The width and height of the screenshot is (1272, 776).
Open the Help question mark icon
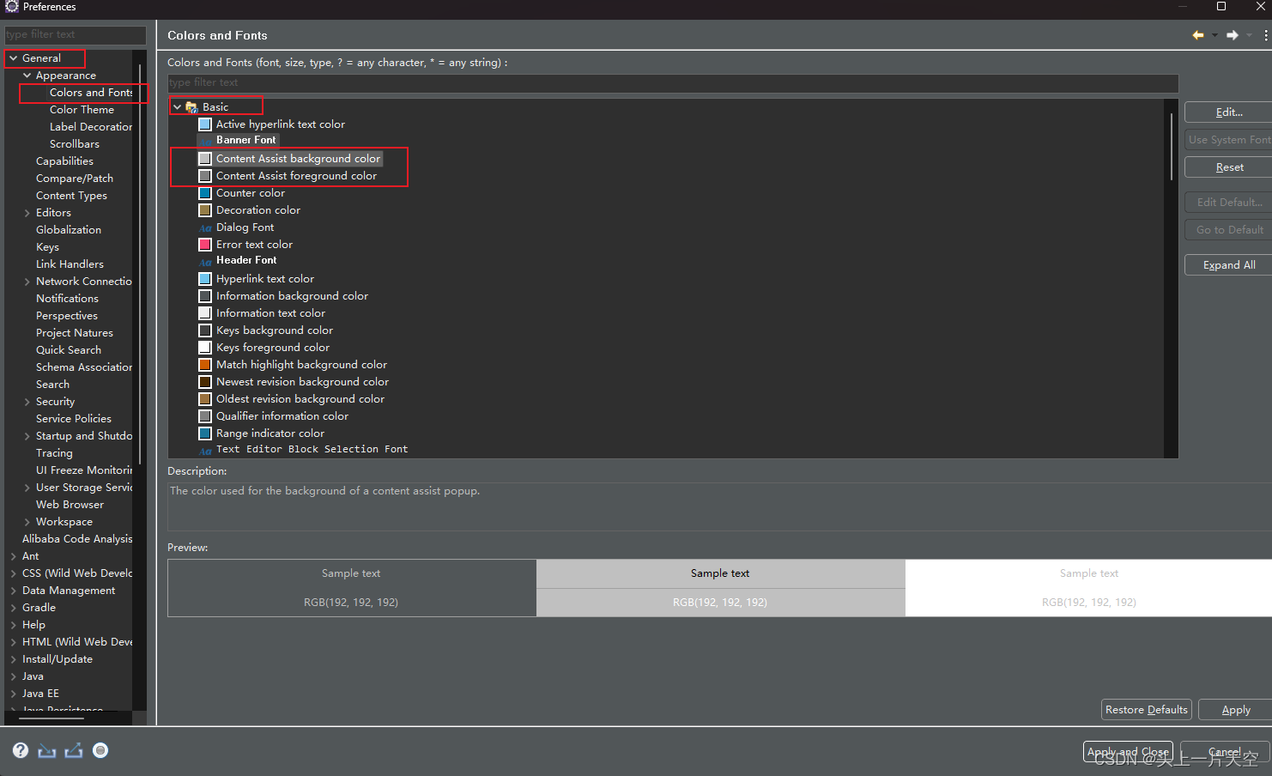tap(21, 750)
